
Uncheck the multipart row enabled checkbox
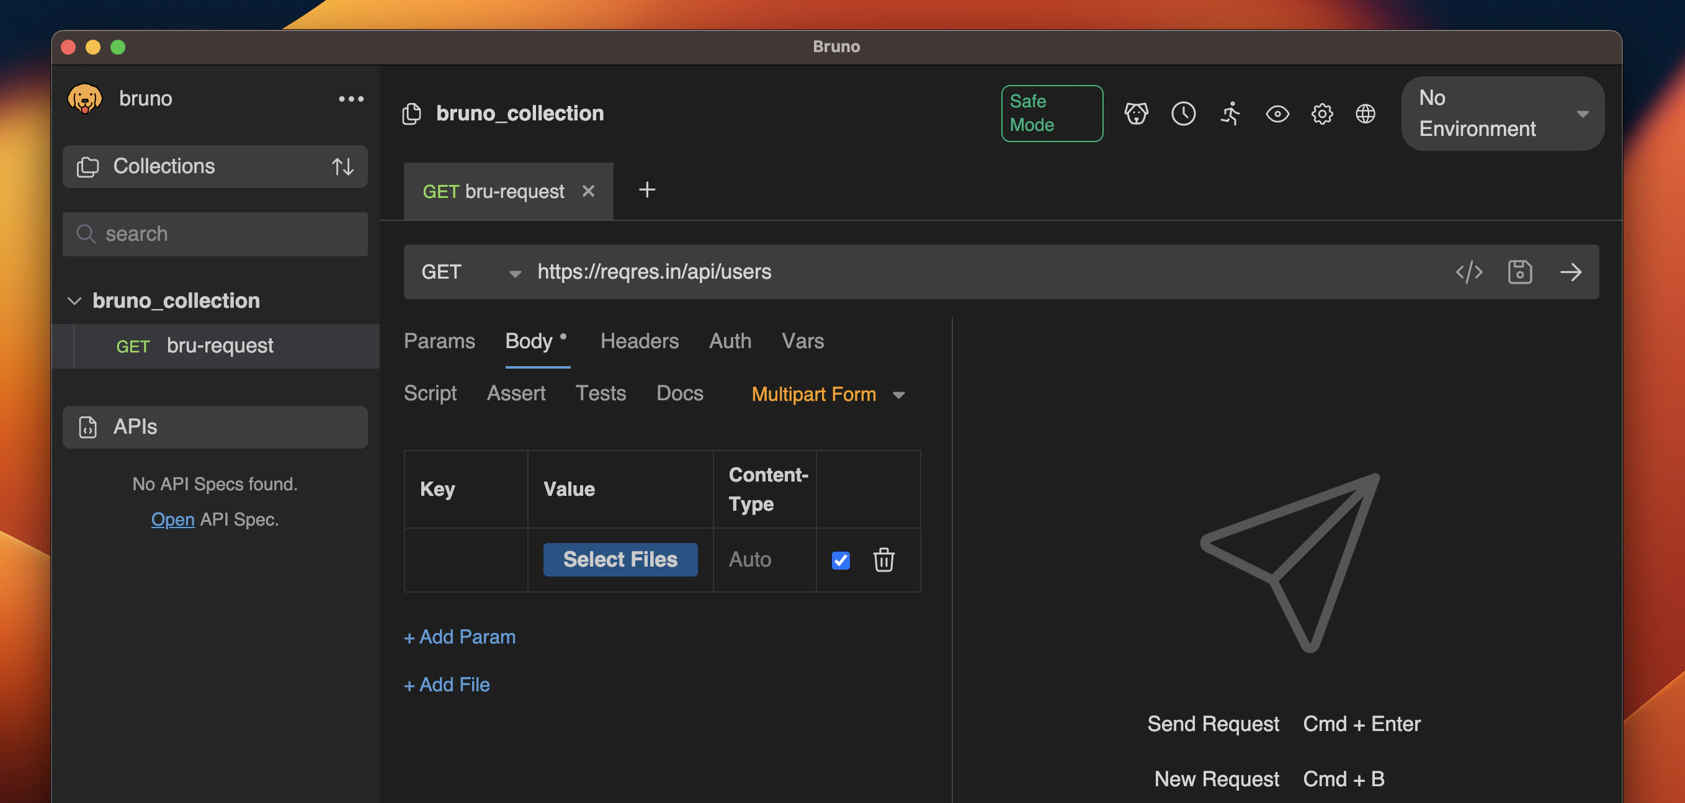point(841,560)
